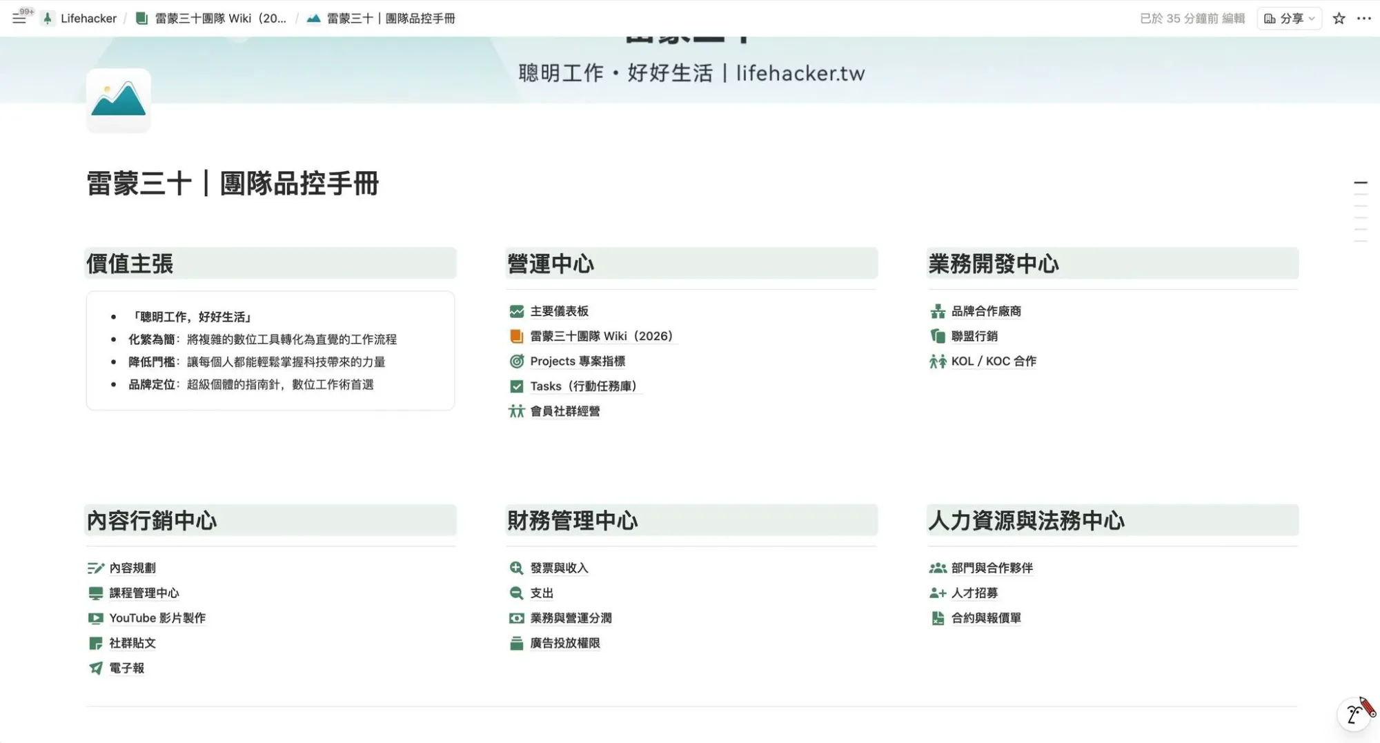Jump using table of contents outline marker

pyautogui.click(x=1360, y=184)
